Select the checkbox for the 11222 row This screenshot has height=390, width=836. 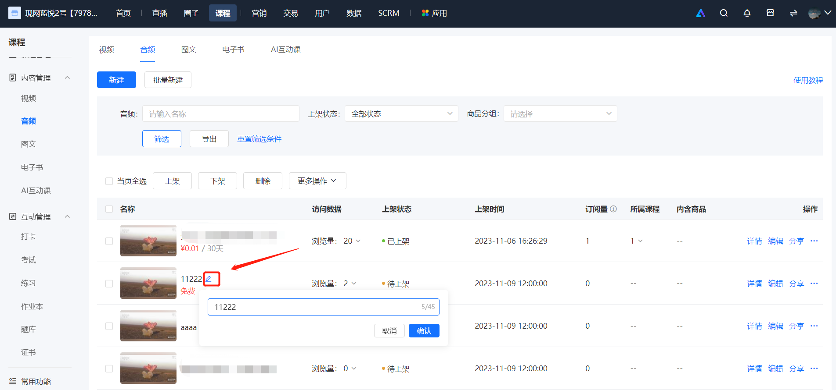coord(109,284)
